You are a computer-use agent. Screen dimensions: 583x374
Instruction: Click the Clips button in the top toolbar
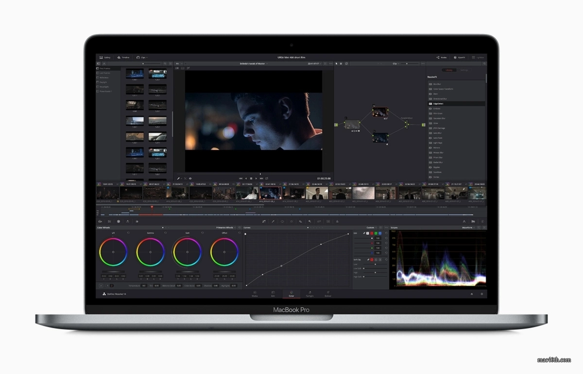(x=140, y=57)
